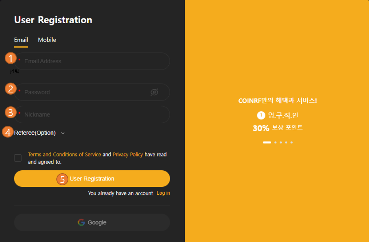
Task: Expand the Referee(Option) section
Action: coord(39,133)
